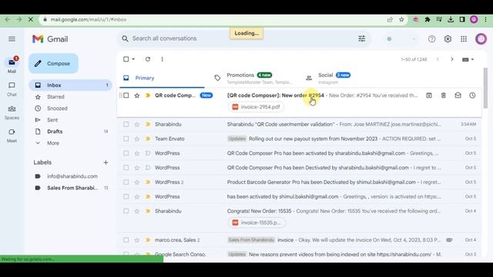Open the Drafts folder

(70, 132)
